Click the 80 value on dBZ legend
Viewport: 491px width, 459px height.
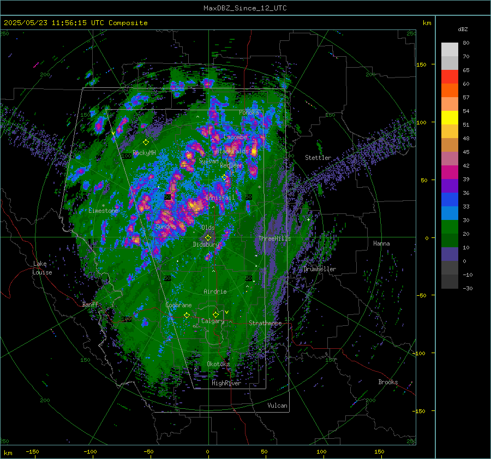point(466,43)
